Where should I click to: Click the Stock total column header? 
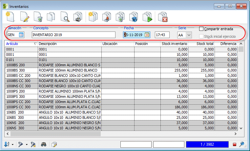(201, 44)
